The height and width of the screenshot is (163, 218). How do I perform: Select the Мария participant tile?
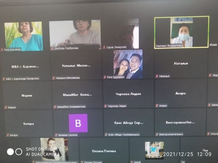pos(27,96)
